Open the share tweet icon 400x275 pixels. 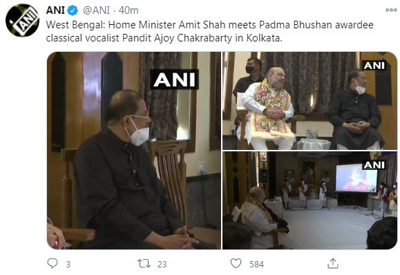[333, 263]
